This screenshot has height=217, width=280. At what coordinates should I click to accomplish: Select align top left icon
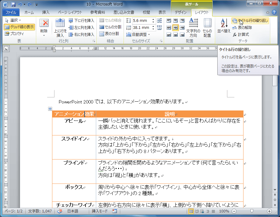click(x=169, y=20)
